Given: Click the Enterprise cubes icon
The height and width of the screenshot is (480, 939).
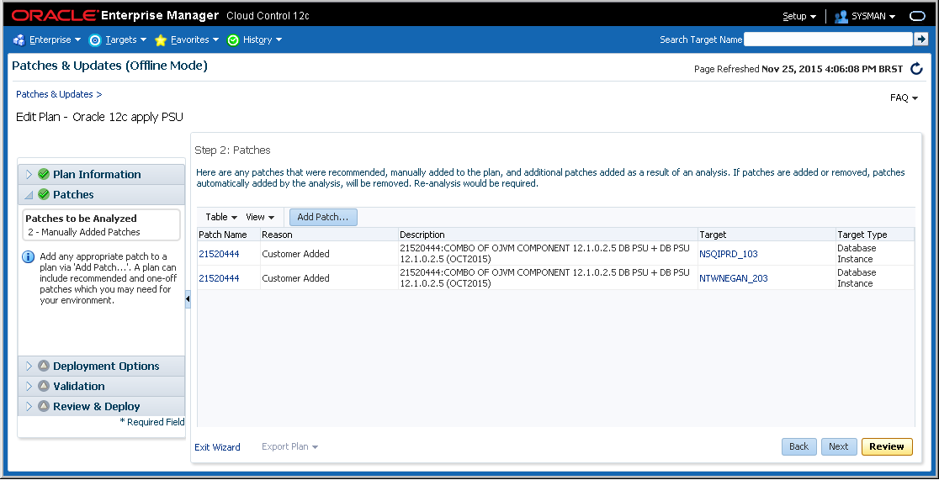Looking at the screenshot, I should (19, 40).
